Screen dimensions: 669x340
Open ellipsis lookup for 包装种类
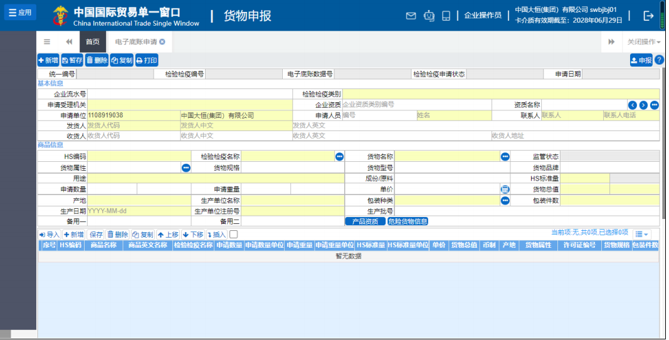pyautogui.click(x=505, y=200)
